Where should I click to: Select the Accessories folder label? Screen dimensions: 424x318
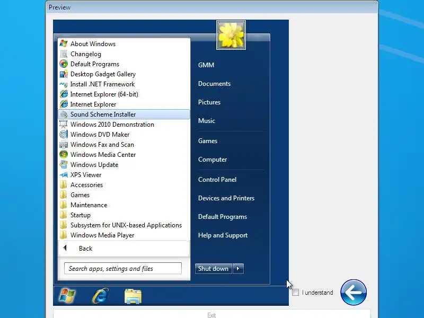point(86,185)
